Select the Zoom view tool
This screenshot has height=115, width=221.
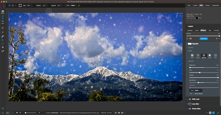[3, 51]
